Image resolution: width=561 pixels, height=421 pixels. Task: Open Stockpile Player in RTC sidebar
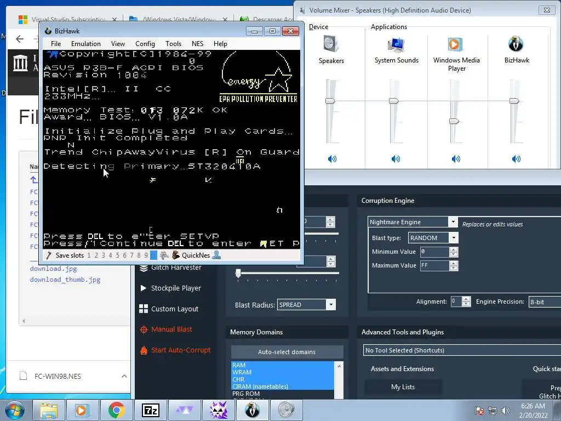(170, 288)
